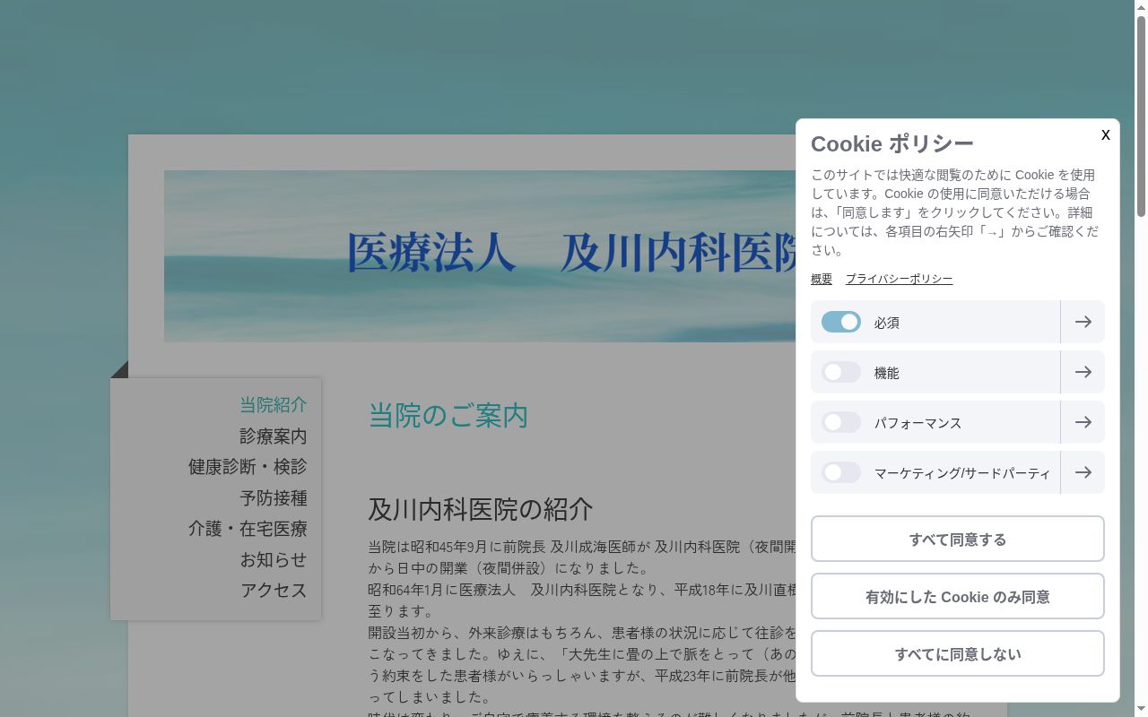Expand details arrow for 機能
The height and width of the screenshot is (717, 1148).
click(x=1083, y=372)
